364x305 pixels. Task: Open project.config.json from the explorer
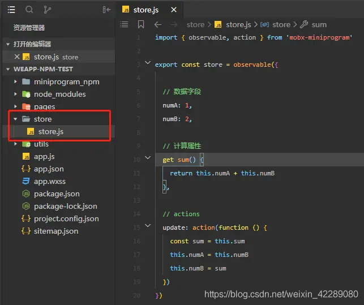(x=66, y=218)
